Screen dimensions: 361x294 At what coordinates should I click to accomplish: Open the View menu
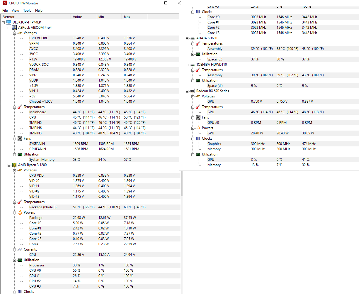pyautogui.click(x=16, y=11)
